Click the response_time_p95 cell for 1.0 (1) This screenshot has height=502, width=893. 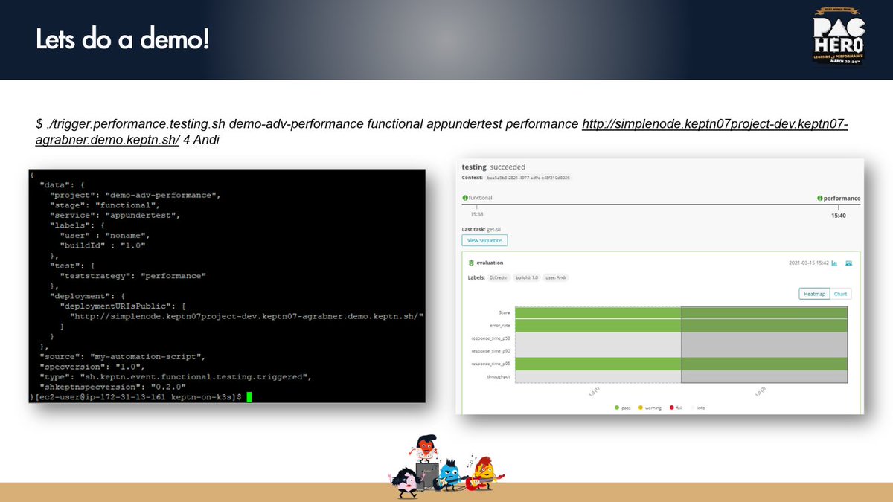coord(598,364)
